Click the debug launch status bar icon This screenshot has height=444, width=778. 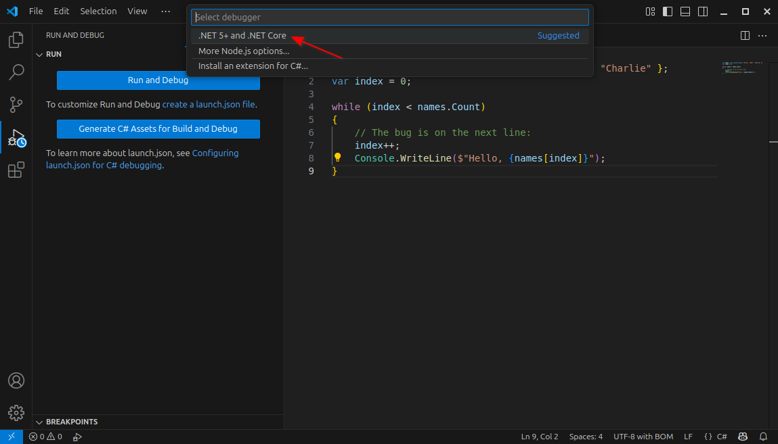(77, 437)
